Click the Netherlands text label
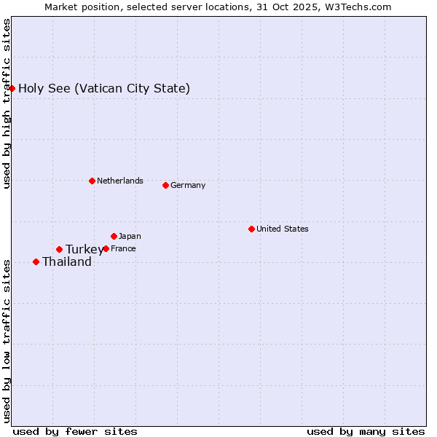437x437 pixels. point(120,181)
